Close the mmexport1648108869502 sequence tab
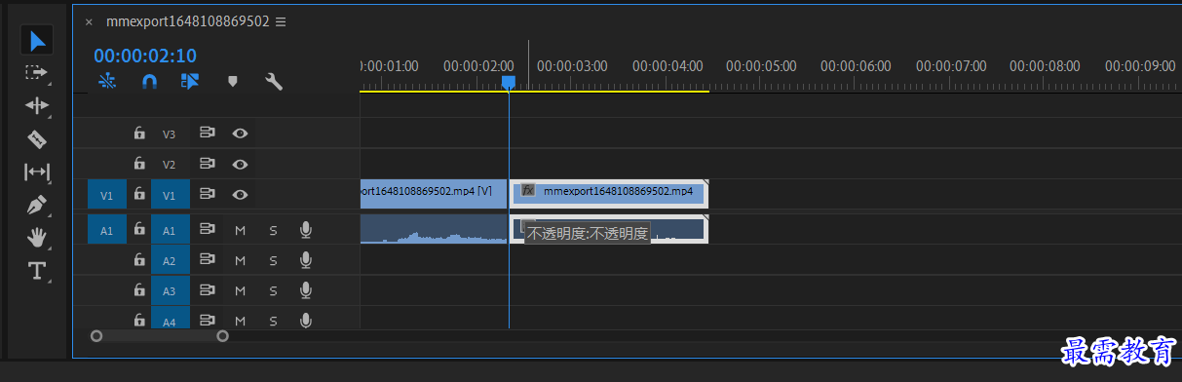 (89, 22)
